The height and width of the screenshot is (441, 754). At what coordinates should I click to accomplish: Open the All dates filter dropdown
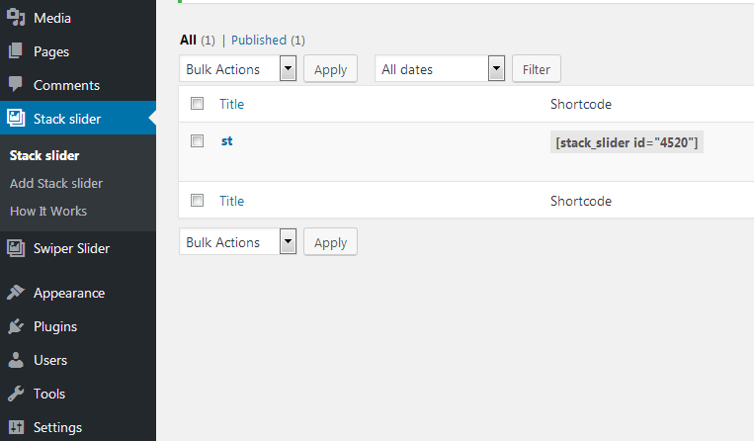440,69
